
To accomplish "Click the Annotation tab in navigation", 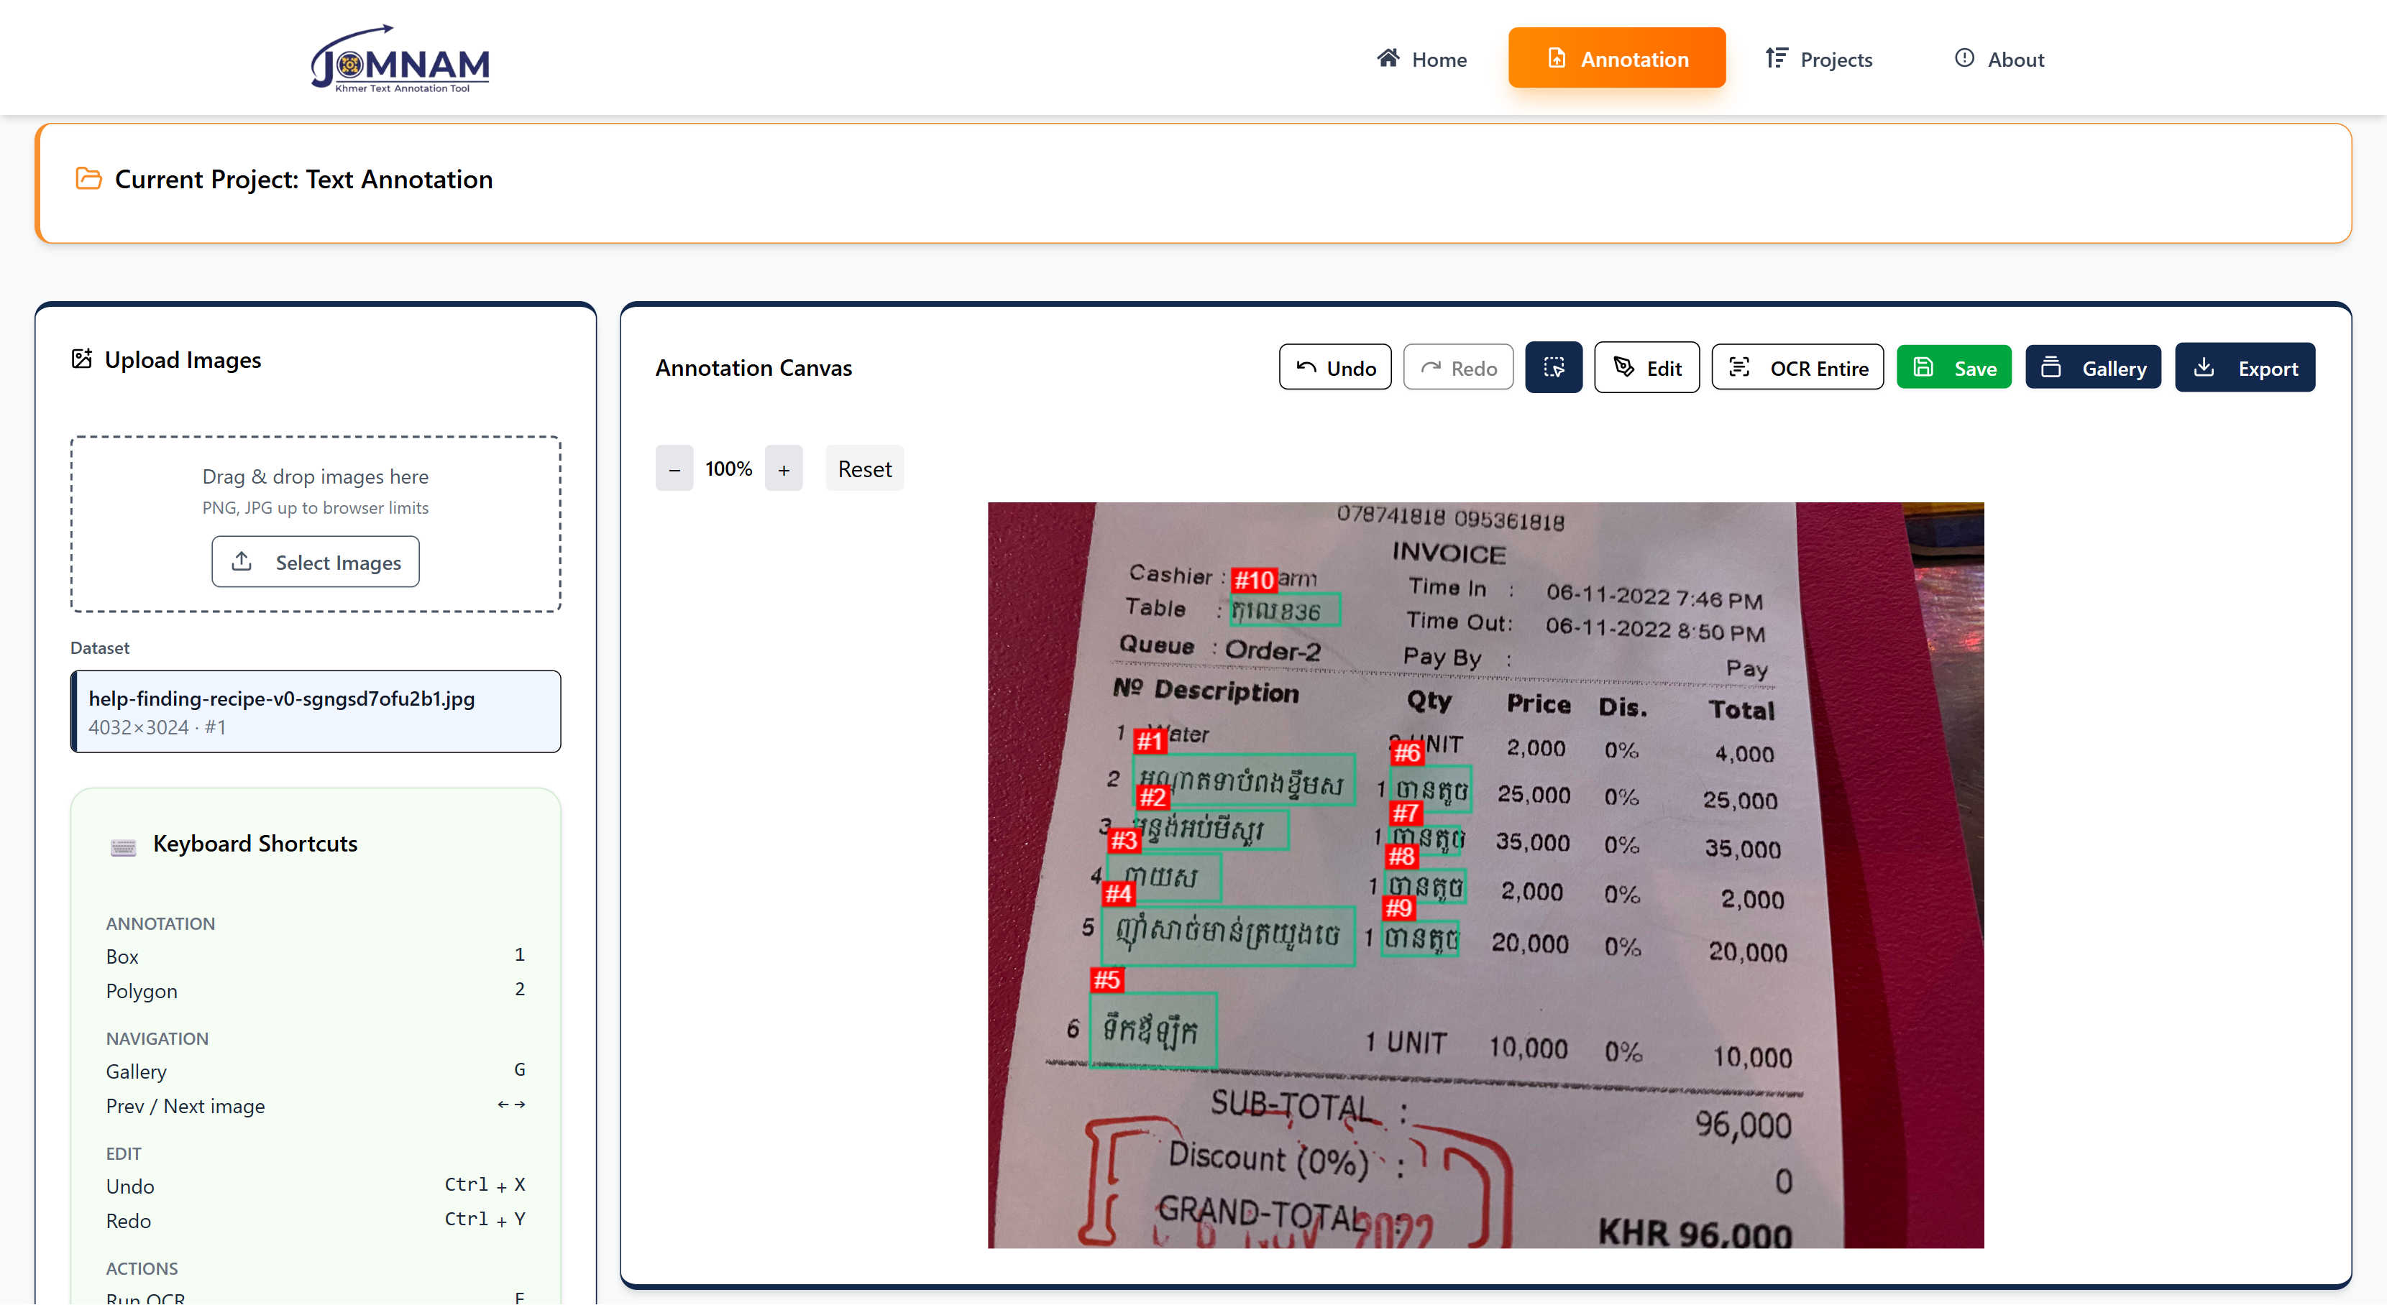I will click(x=1616, y=59).
